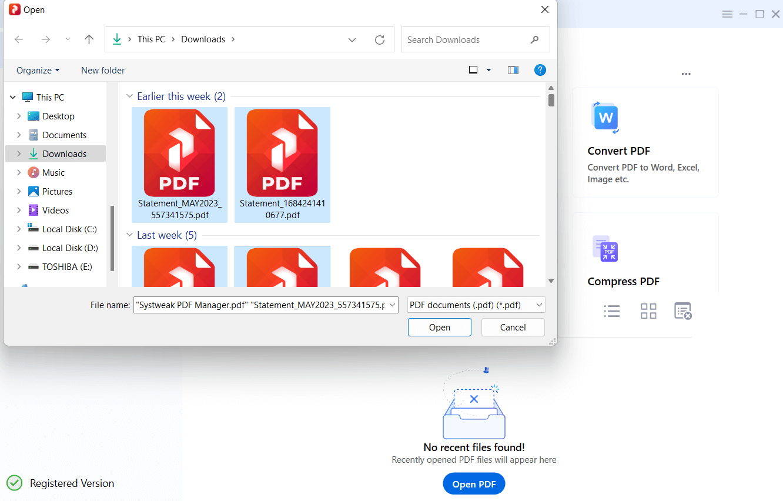Click the Convert PDF Word icon
Image resolution: width=783 pixels, height=501 pixels.
[605, 118]
